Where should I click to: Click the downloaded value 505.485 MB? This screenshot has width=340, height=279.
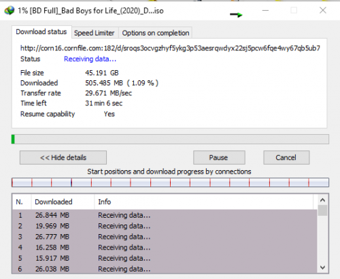pyautogui.click(x=104, y=83)
